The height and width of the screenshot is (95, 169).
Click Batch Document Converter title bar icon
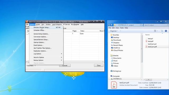click(x=27, y=22)
